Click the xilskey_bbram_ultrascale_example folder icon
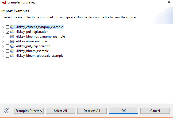 12,56
